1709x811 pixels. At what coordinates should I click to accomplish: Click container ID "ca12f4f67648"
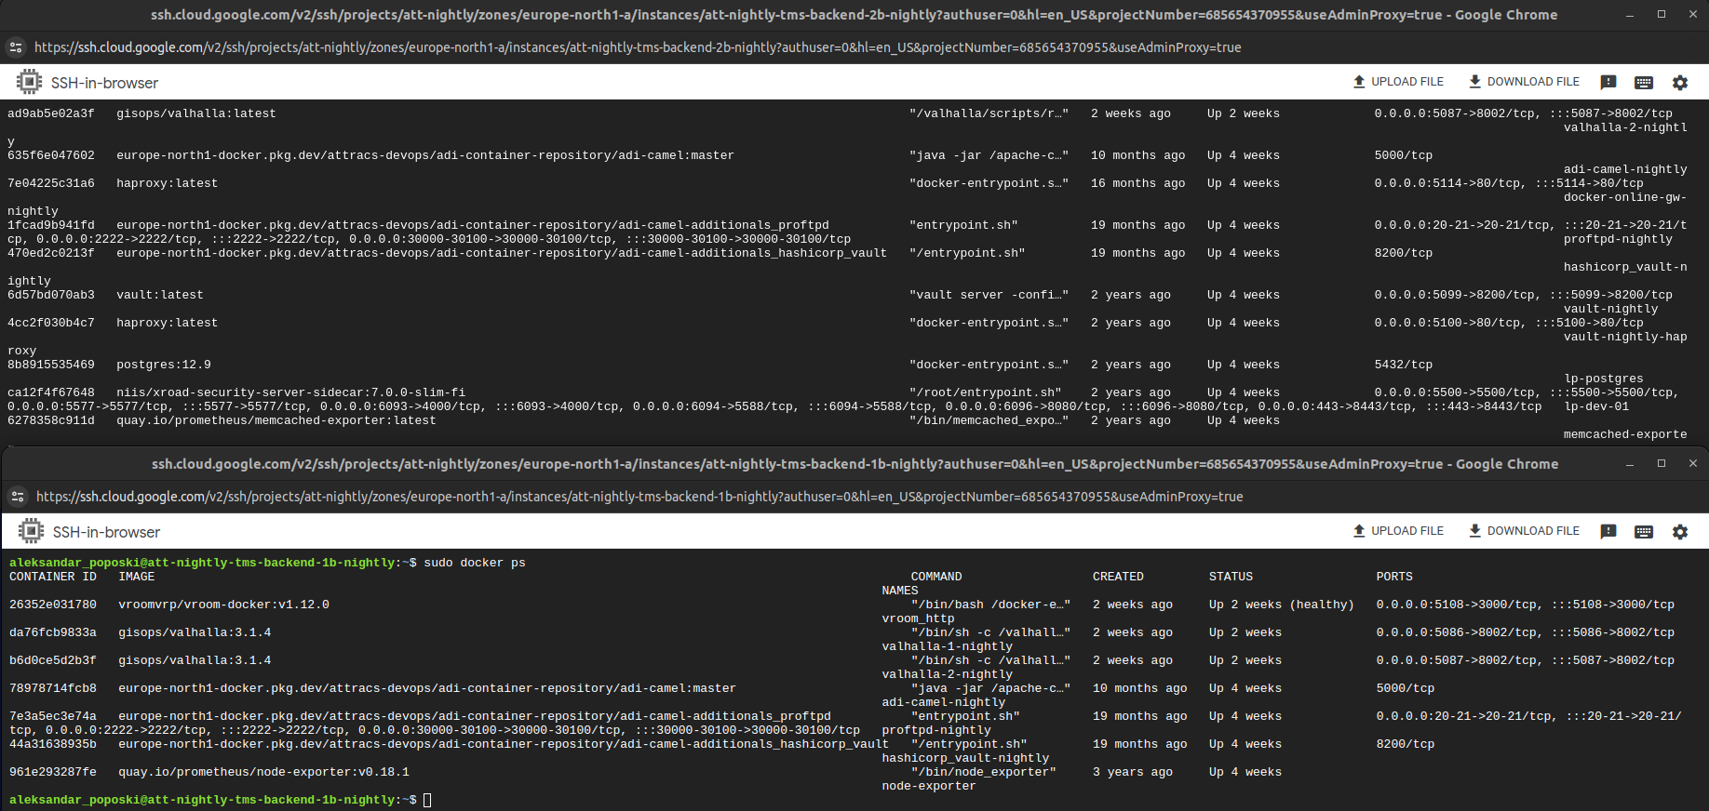(x=51, y=392)
